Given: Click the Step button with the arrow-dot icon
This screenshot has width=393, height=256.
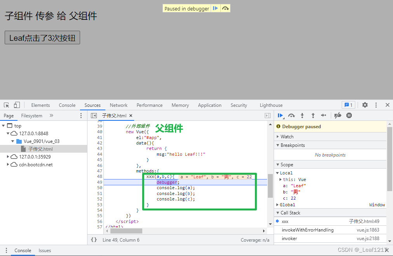Looking at the screenshot, I should [x=323, y=115].
